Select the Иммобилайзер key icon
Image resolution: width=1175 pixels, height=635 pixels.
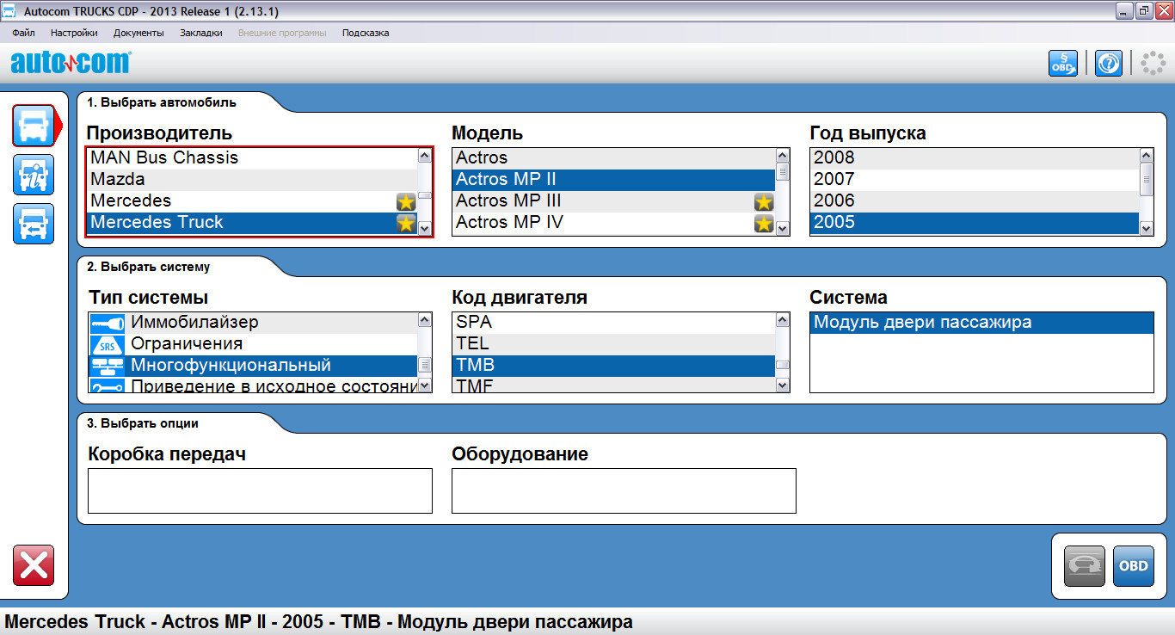click(x=108, y=323)
